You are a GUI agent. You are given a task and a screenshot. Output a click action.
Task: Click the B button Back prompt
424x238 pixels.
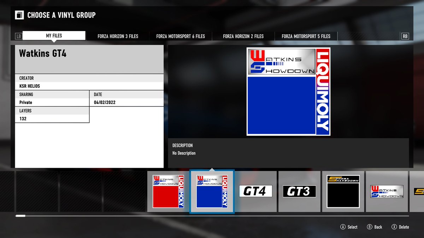(x=375, y=227)
